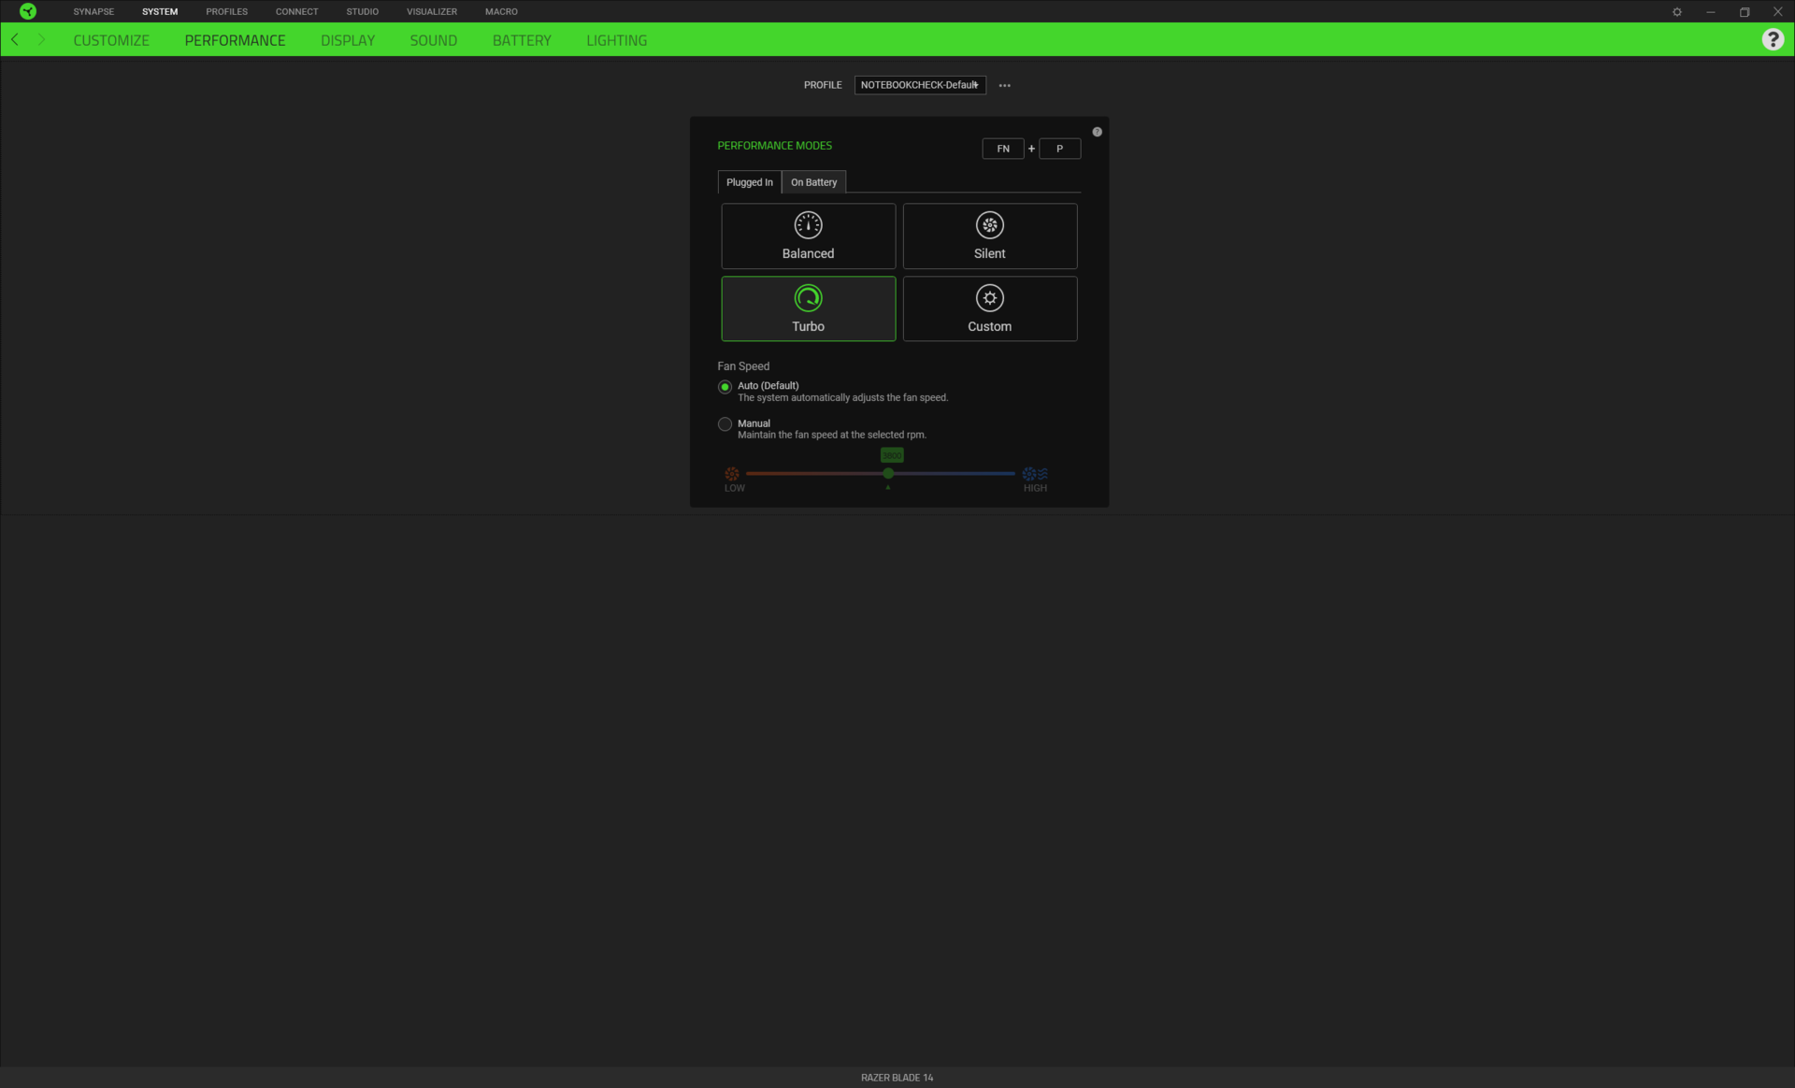Switch to On Battery tab

click(x=813, y=182)
